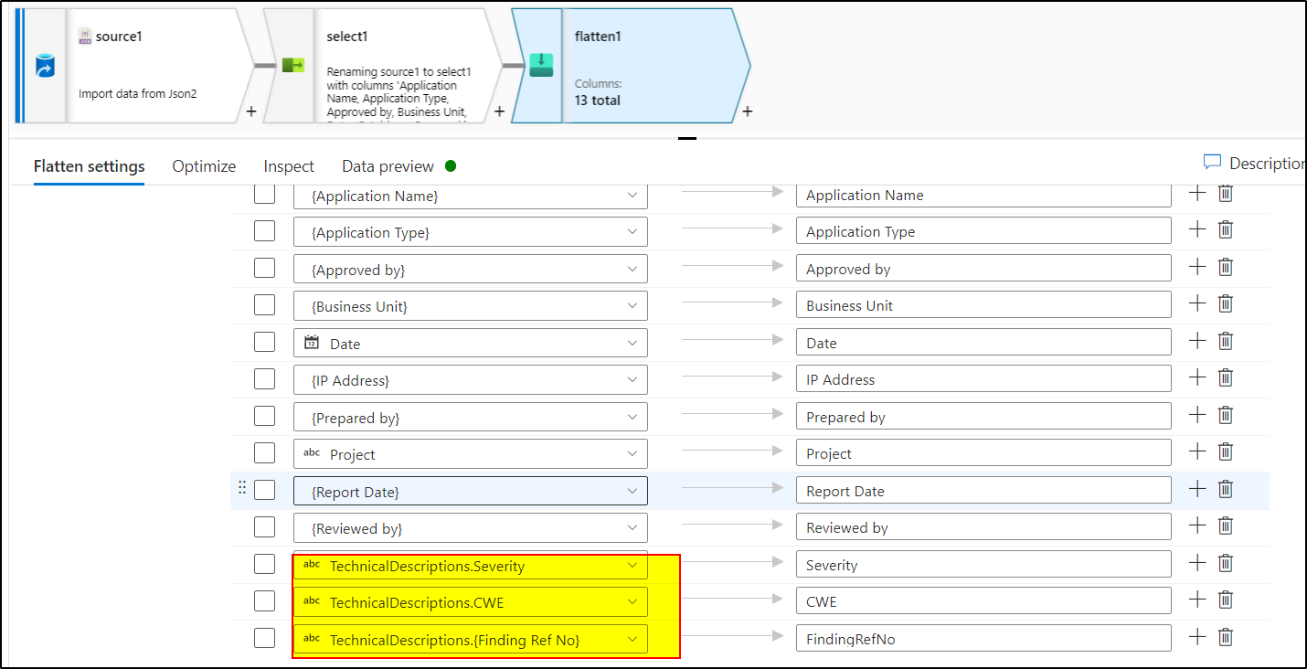Edit the FindingRefNo output name field
The width and height of the screenshot is (1307, 669).
coord(983,638)
